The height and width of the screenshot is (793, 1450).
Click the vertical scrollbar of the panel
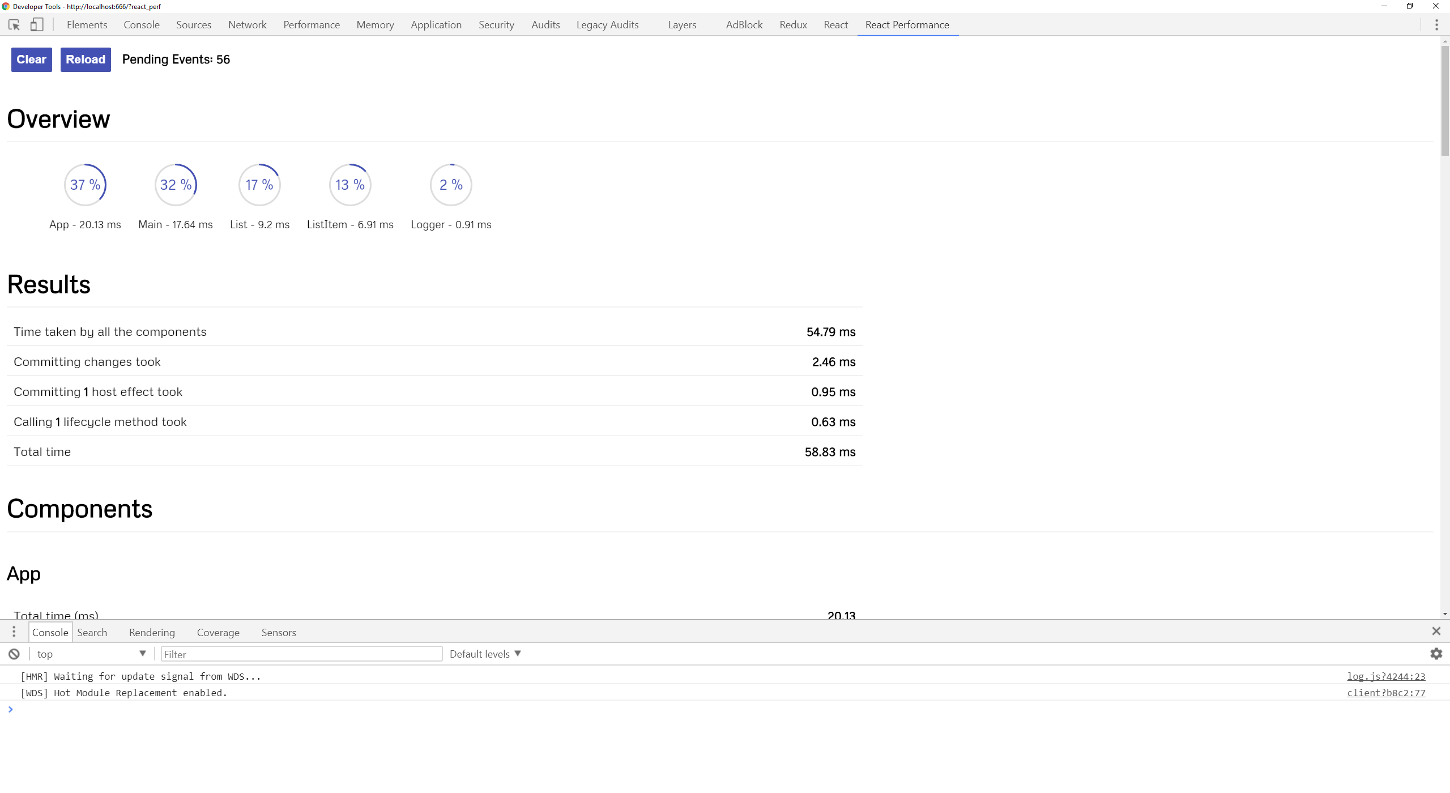click(1445, 102)
